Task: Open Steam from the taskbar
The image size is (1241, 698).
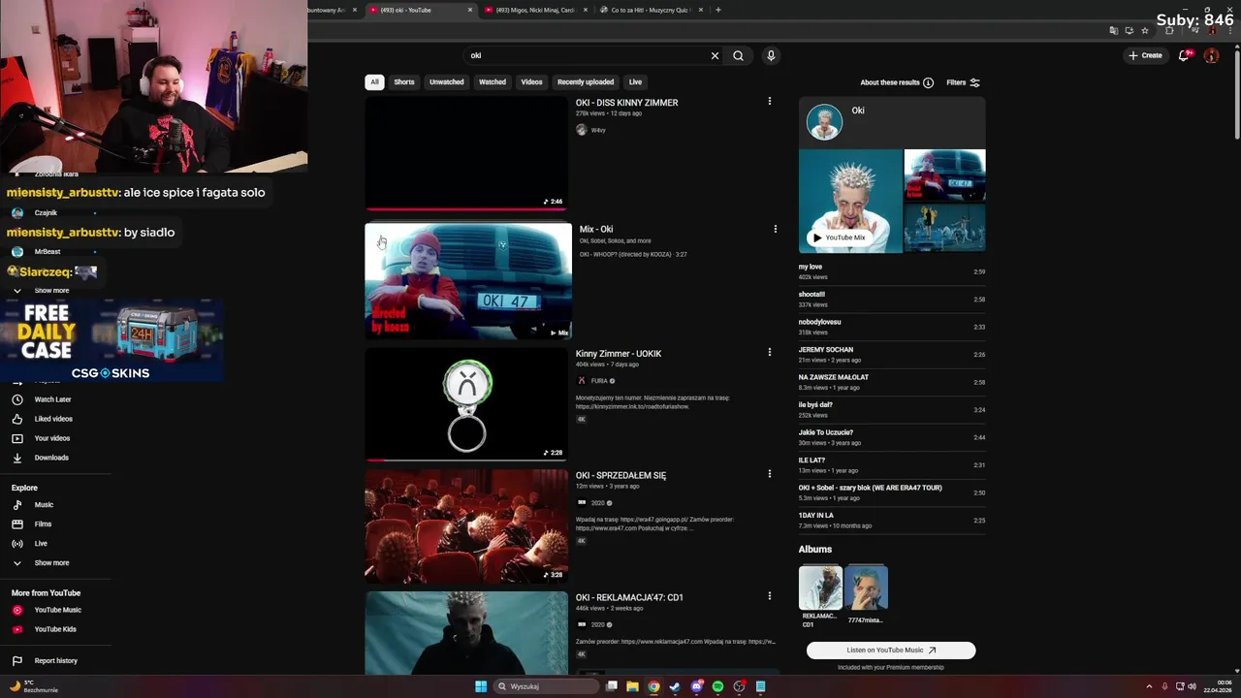Action: (675, 686)
